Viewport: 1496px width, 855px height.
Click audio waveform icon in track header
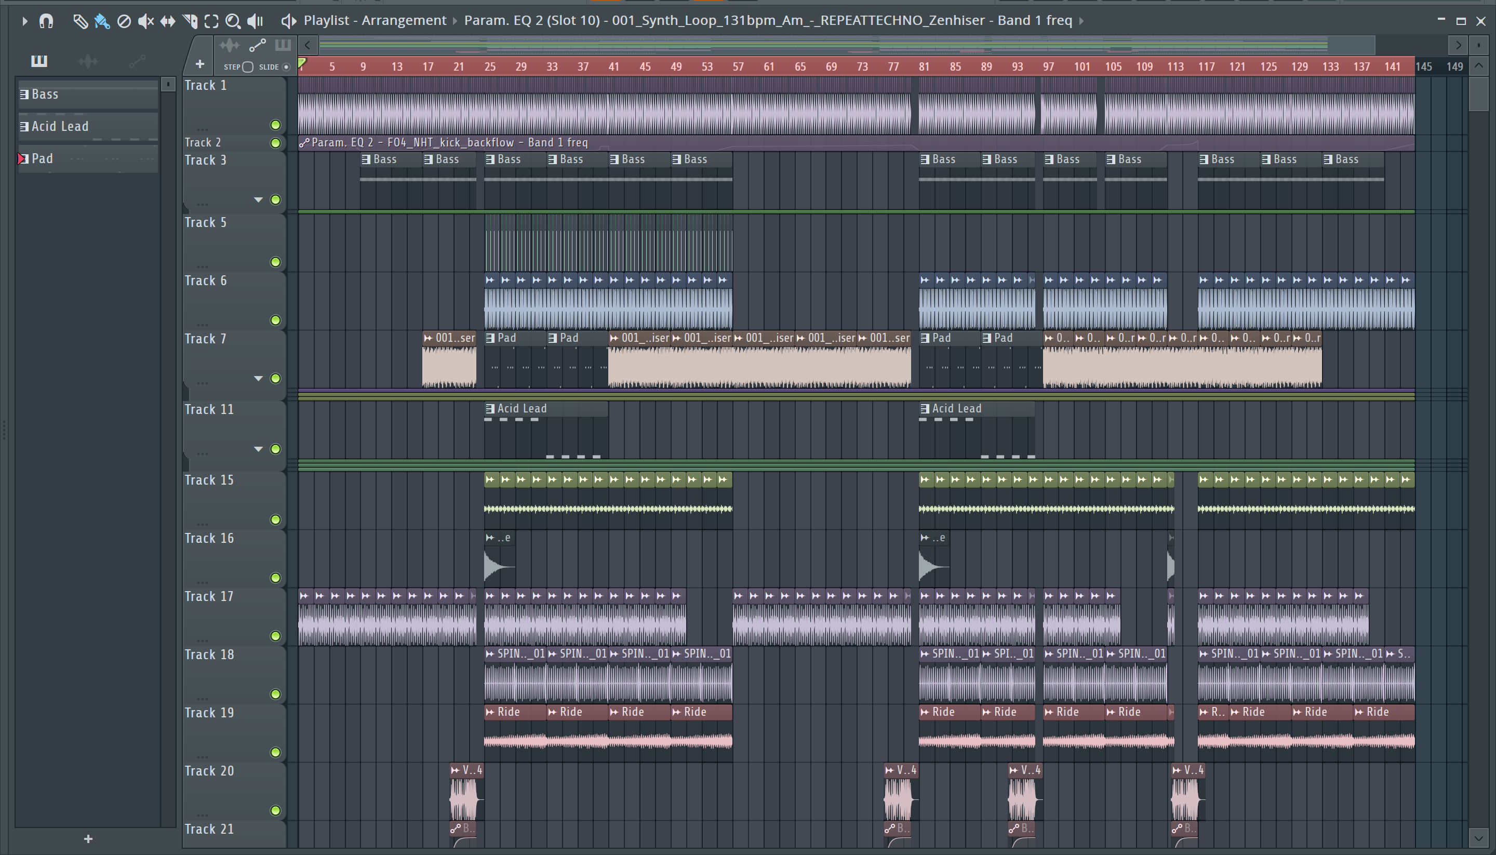pos(230,45)
